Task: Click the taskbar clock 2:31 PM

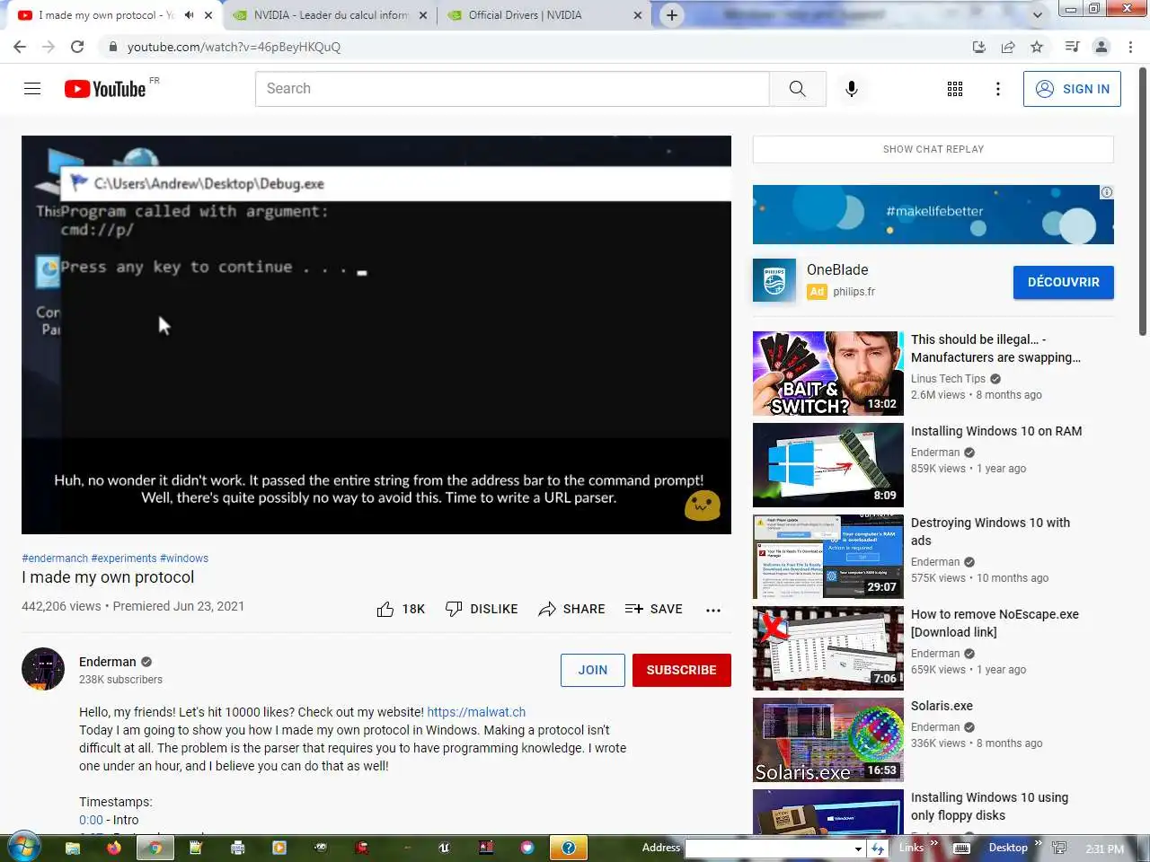Action: click(x=1104, y=849)
